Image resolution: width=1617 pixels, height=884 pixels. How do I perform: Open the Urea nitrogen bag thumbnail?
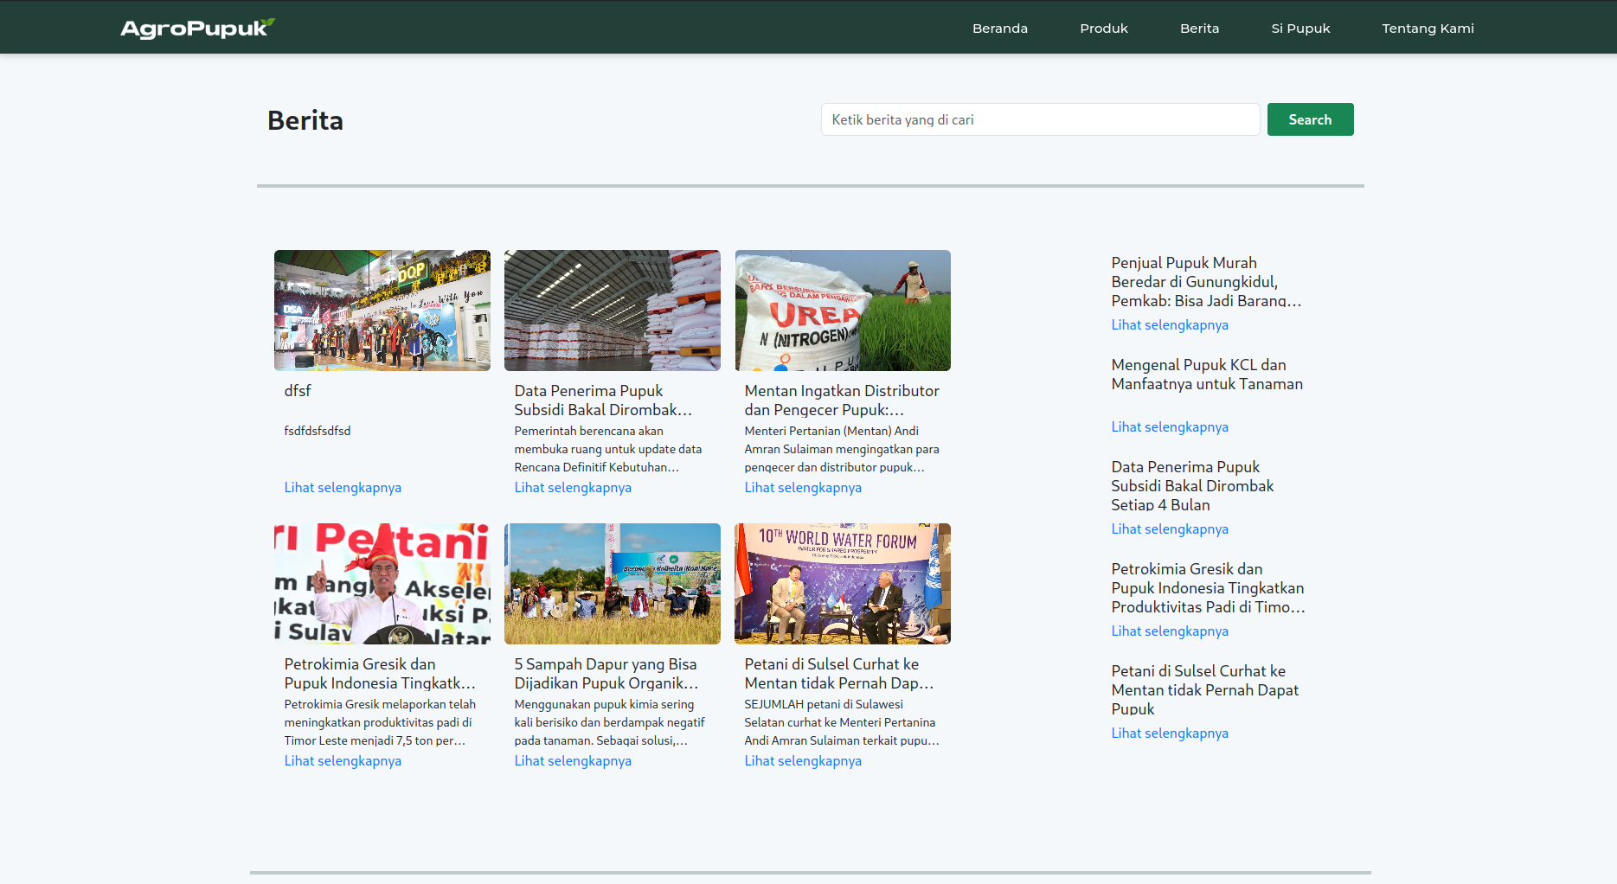coord(843,311)
